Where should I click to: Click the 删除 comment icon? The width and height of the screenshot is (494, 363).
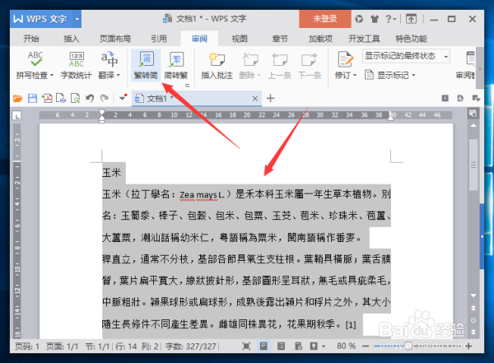pyautogui.click(x=251, y=59)
